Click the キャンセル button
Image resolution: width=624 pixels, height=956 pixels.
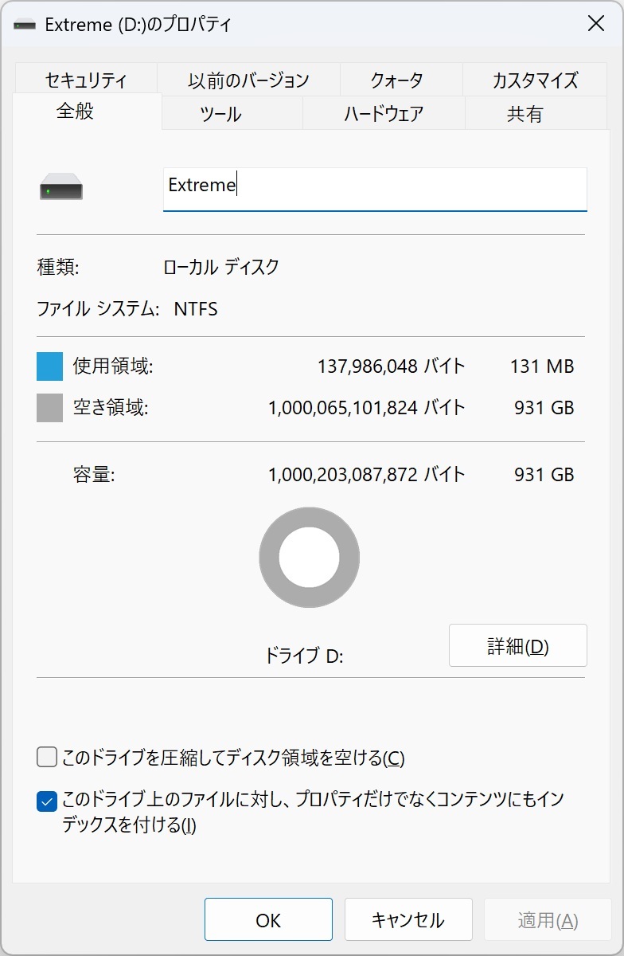point(408,920)
